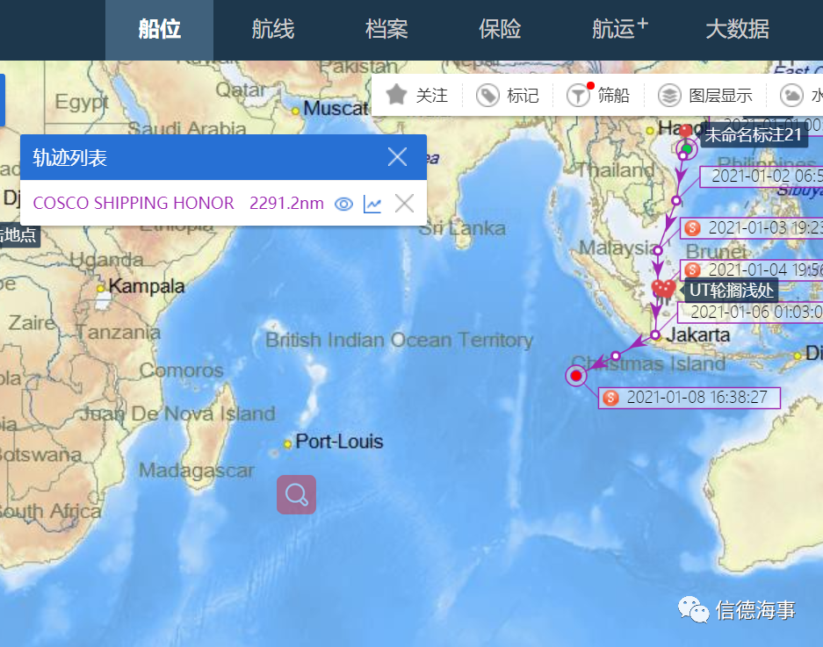823x647 pixels.
Task: Hide the 轨迹列表 panel via its close X
Action: click(x=397, y=156)
